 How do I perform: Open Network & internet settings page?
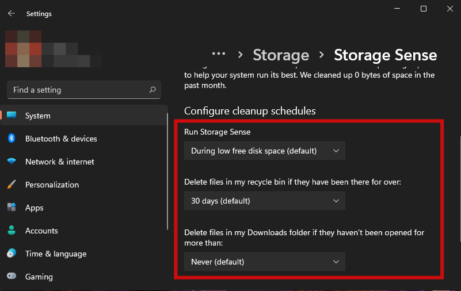[x=60, y=162]
